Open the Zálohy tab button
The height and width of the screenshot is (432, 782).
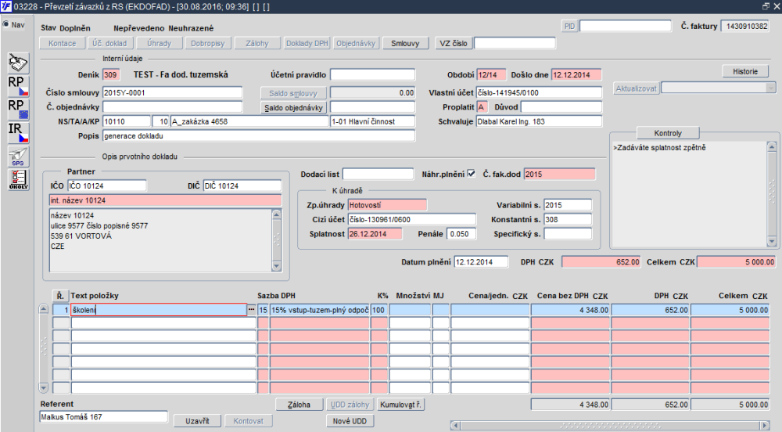click(x=257, y=43)
